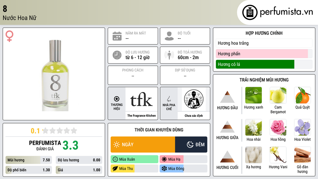Click the 'Trải nghiệm mùi hương' heading

264,80
